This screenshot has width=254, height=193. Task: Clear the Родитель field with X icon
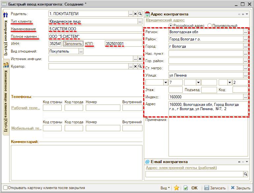click(135, 14)
